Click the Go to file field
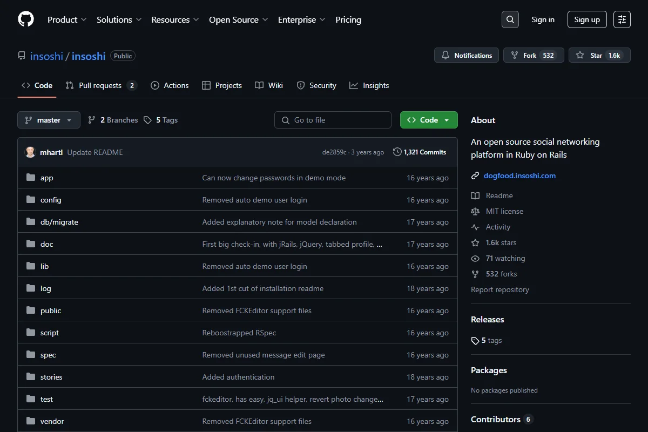648x432 pixels. point(333,120)
